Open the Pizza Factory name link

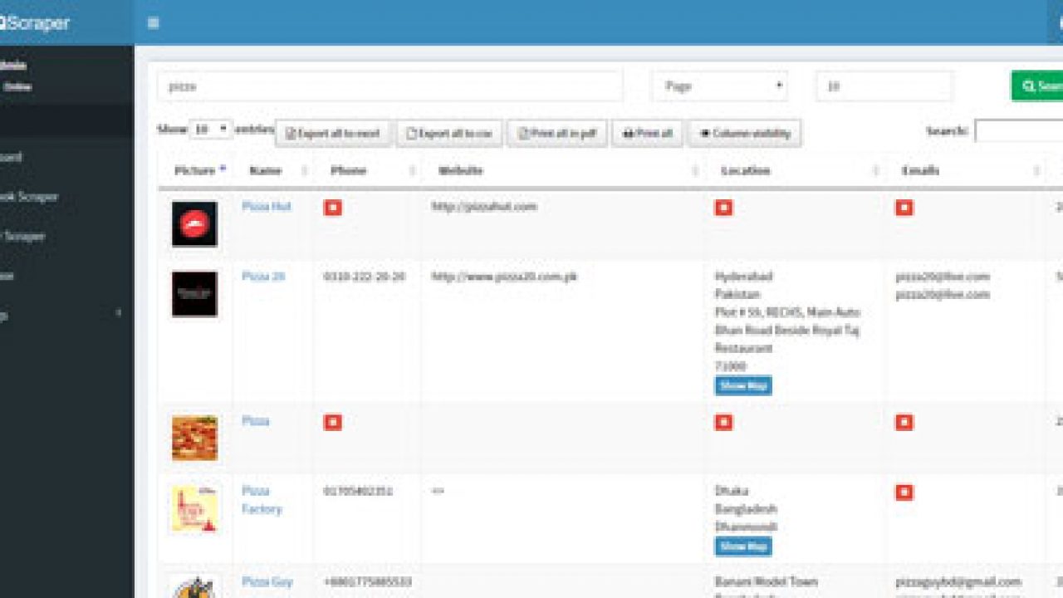pyautogui.click(x=262, y=499)
